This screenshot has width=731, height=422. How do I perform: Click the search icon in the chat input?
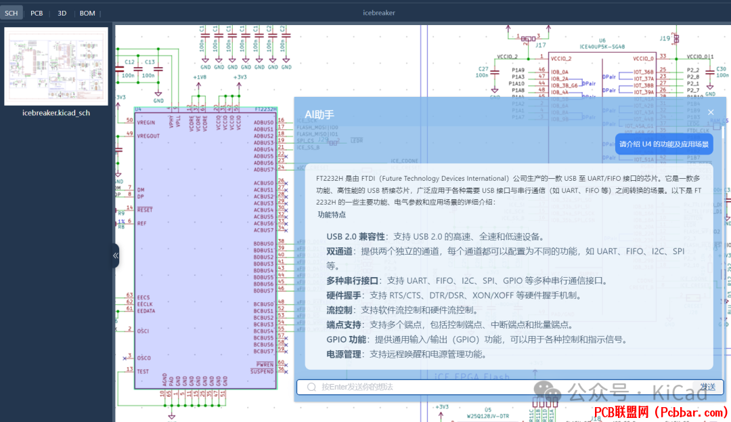pos(311,387)
